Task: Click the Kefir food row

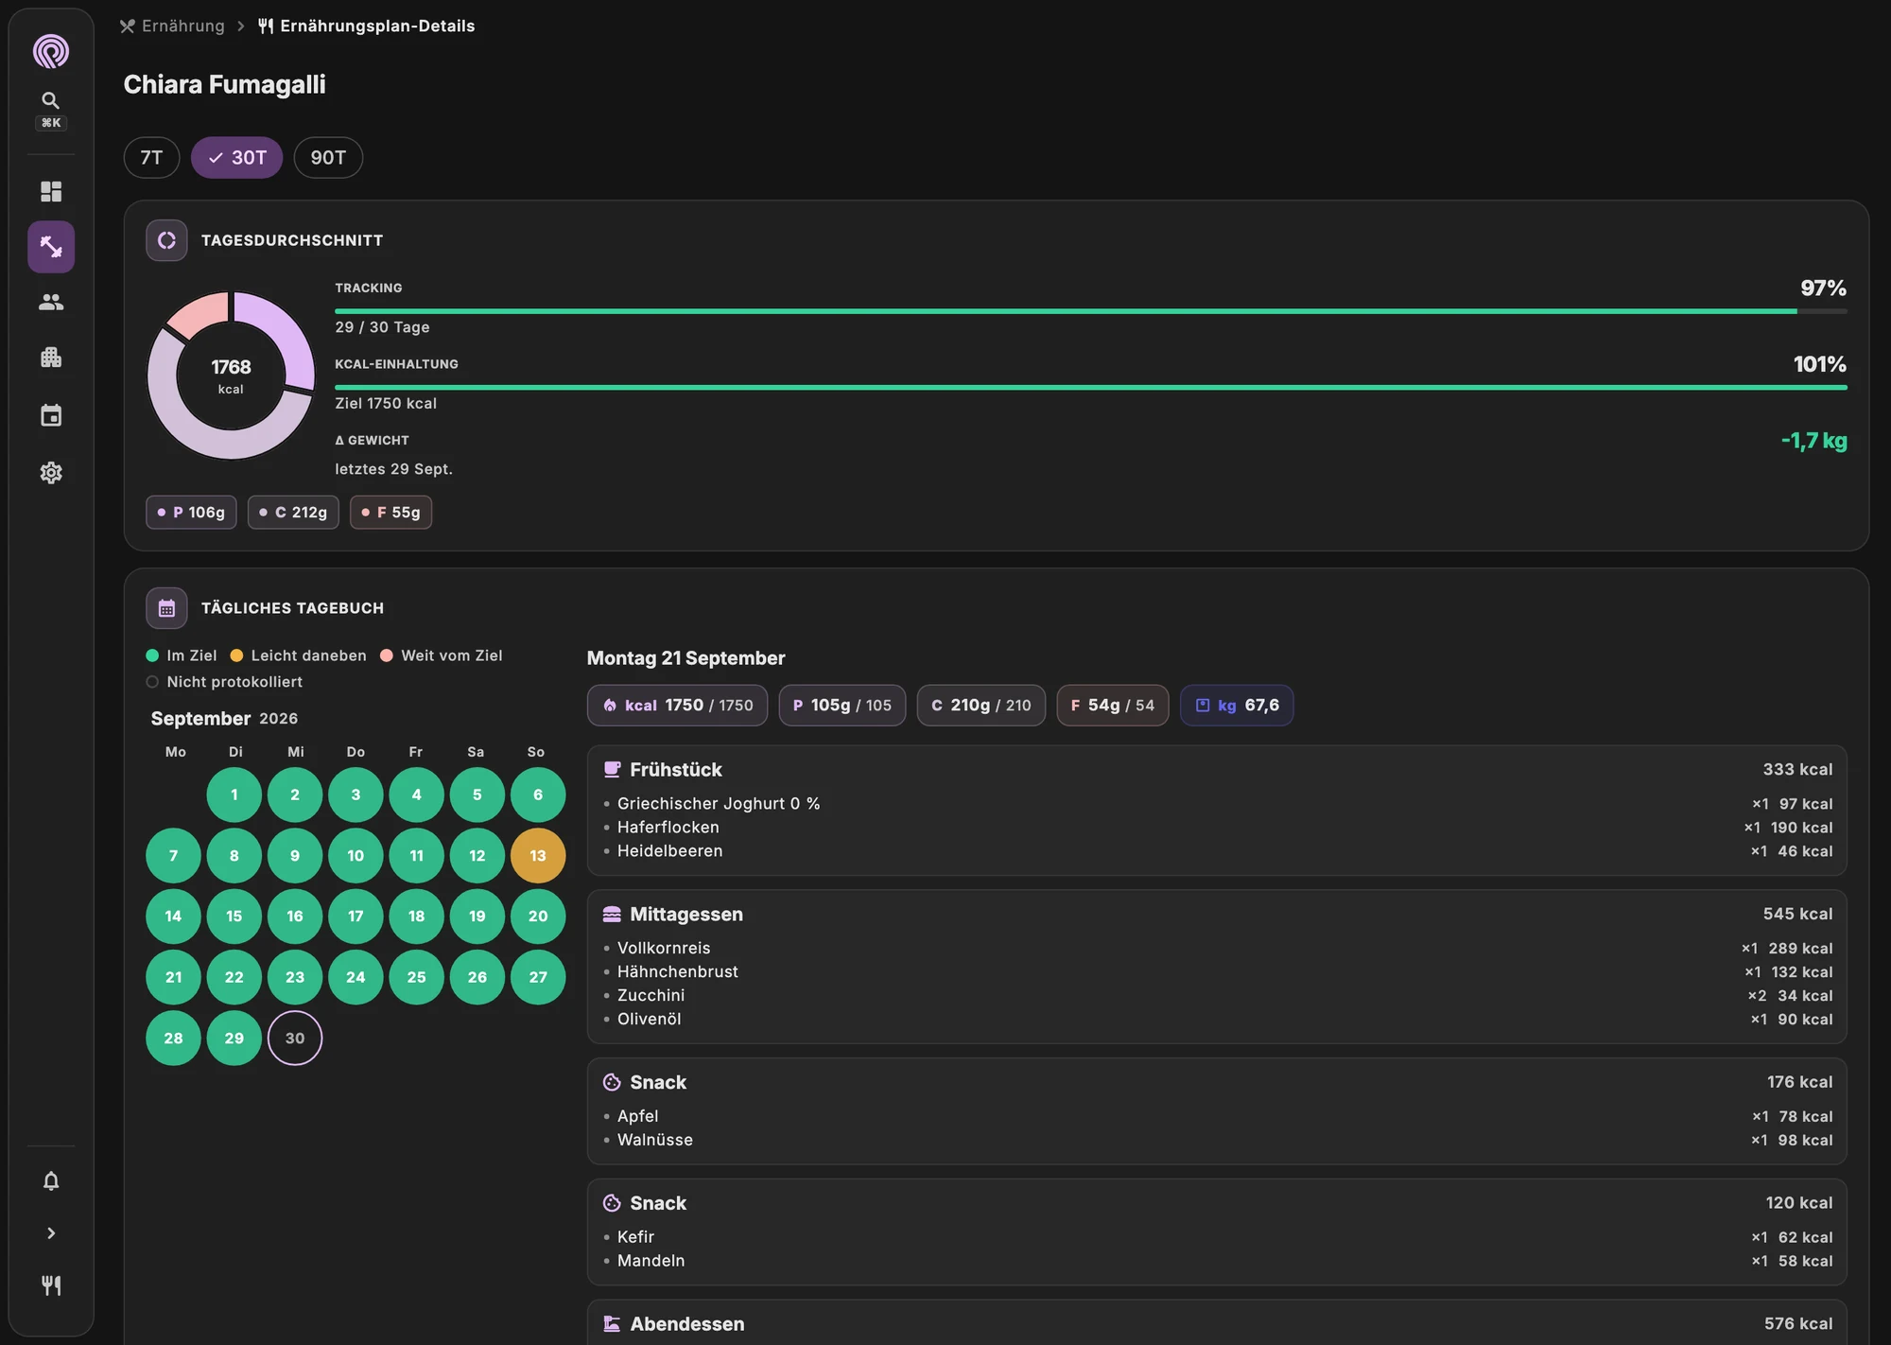Action: 1217,1237
